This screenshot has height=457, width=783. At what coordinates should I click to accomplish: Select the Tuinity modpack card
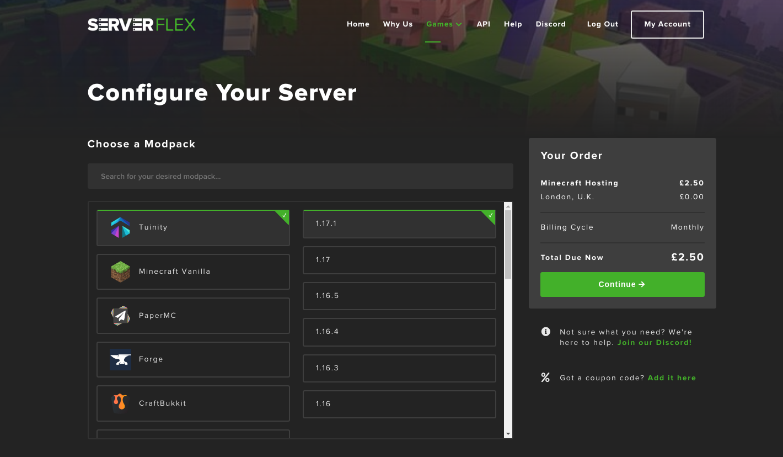[193, 227]
